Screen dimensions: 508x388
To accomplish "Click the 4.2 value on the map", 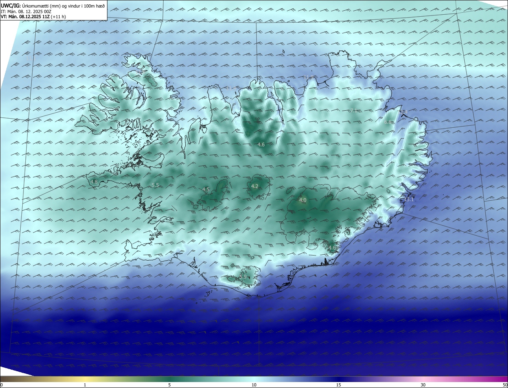I will (x=255, y=186).
